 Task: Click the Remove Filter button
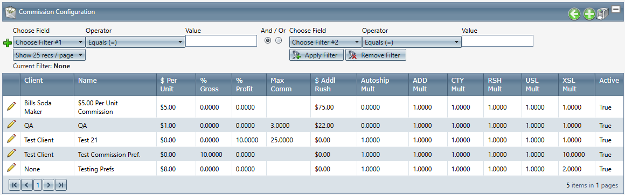(x=376, y=55)
